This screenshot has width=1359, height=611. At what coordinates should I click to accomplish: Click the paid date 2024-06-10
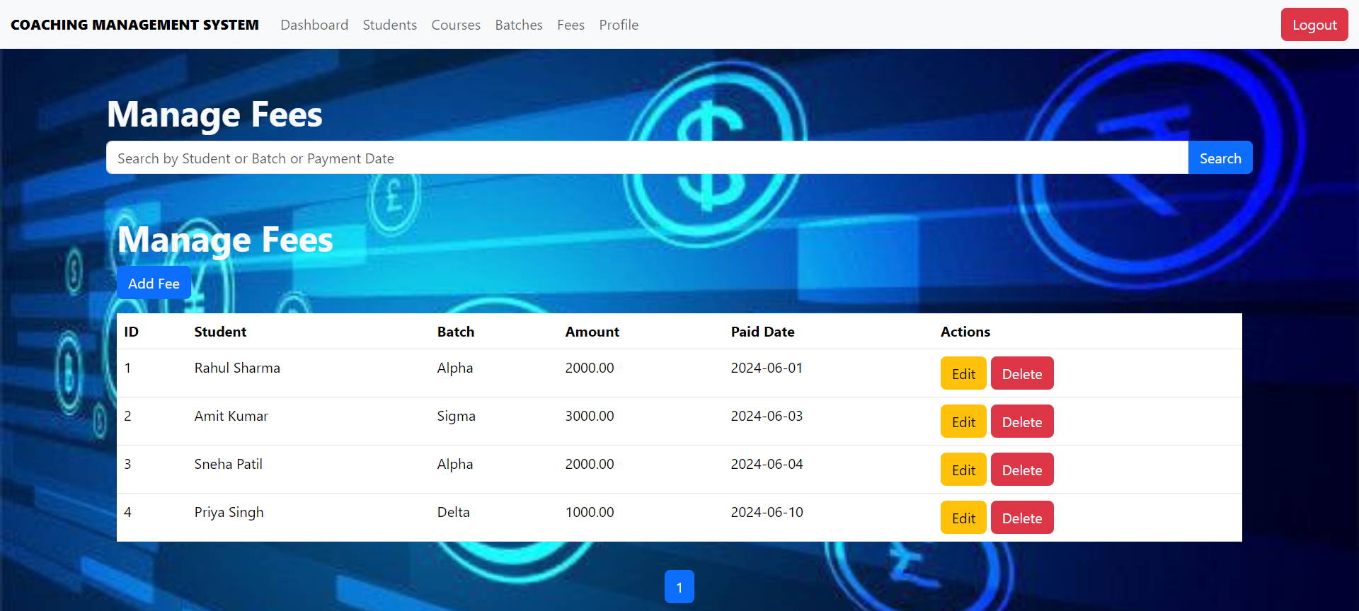pyautogui.click(x=767, y=512)
